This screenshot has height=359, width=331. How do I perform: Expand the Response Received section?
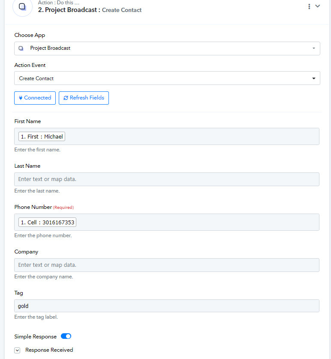pos(17,350)
